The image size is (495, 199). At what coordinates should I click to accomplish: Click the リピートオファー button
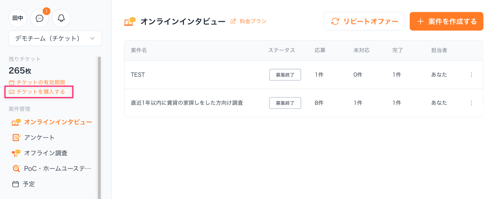tap(364, 21)
